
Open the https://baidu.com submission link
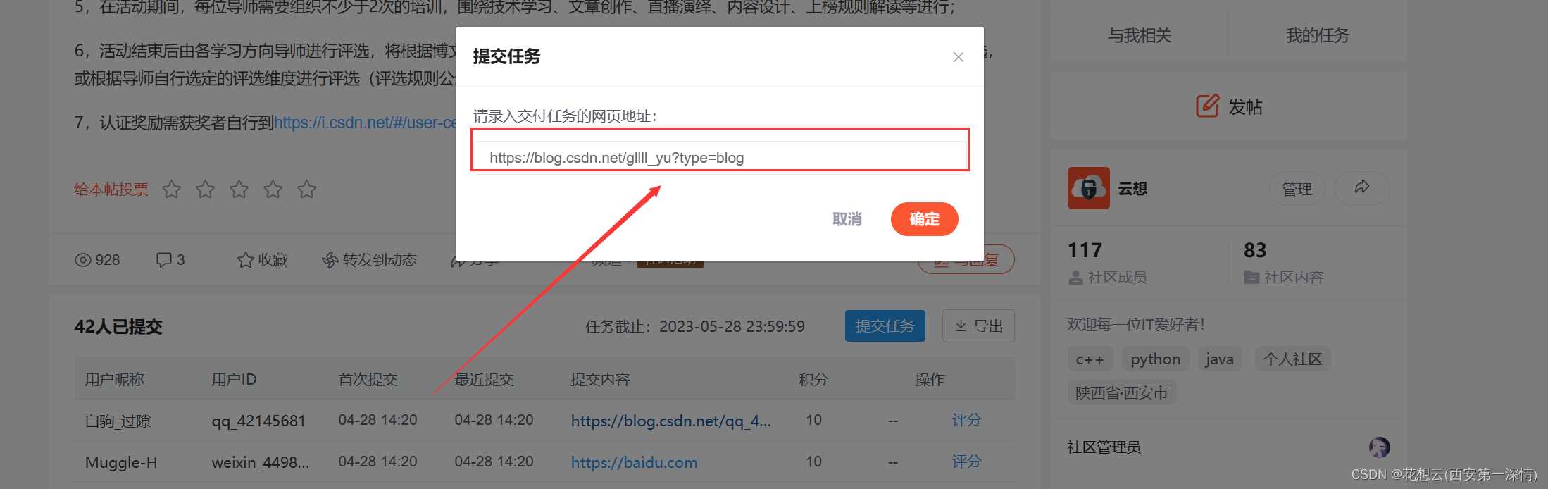(634, 462)
